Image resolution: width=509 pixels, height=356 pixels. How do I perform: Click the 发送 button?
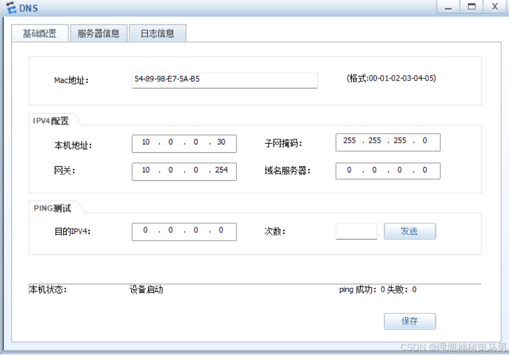[x=410, y=231]
